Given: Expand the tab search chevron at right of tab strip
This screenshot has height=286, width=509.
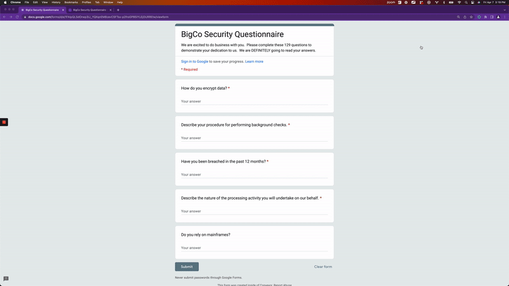Looking at the screenshot, I should [505, 10].
